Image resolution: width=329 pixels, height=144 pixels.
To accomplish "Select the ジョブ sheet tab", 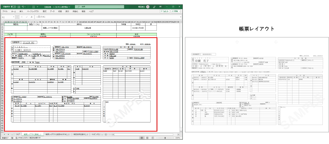I will pyautogui.click(x=18, y=134).
